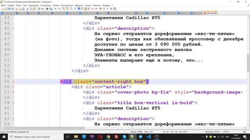Viewport: 250px width, 140px height.
Task: Toggle the highlighted Indent Guide button
Action: coord(79,9)
